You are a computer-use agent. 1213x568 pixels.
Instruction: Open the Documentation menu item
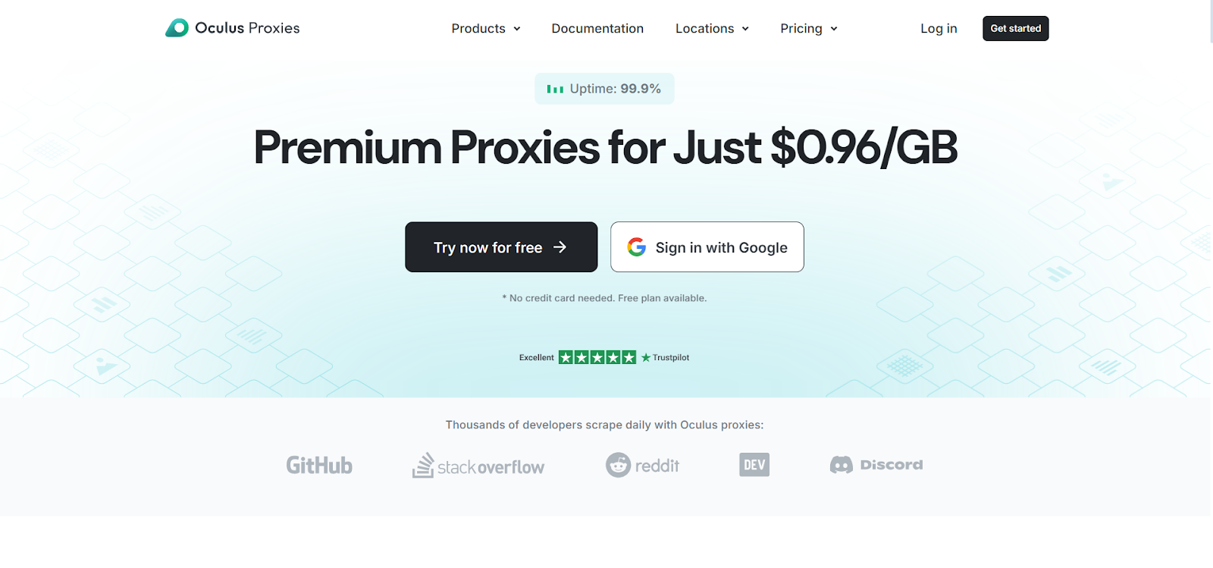click(597, 29)
